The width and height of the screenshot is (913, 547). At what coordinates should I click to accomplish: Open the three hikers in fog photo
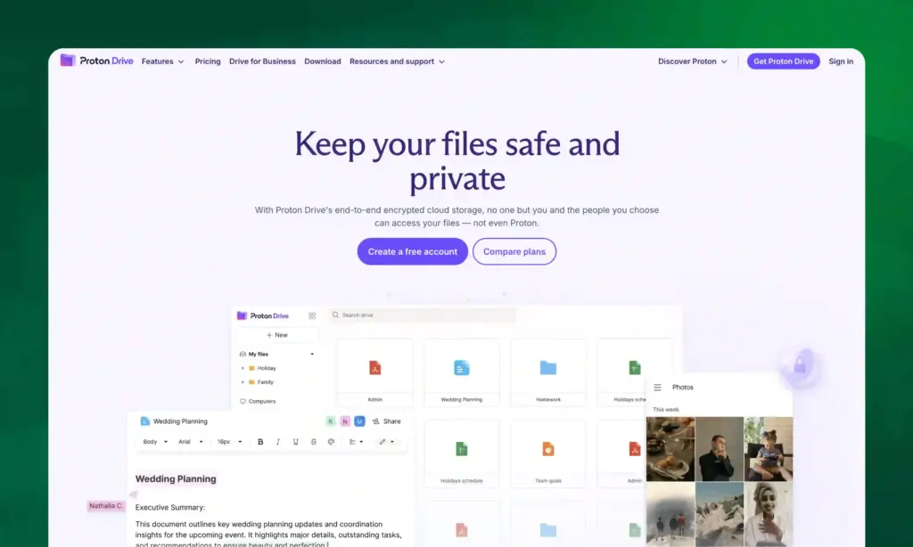point(670,514)
